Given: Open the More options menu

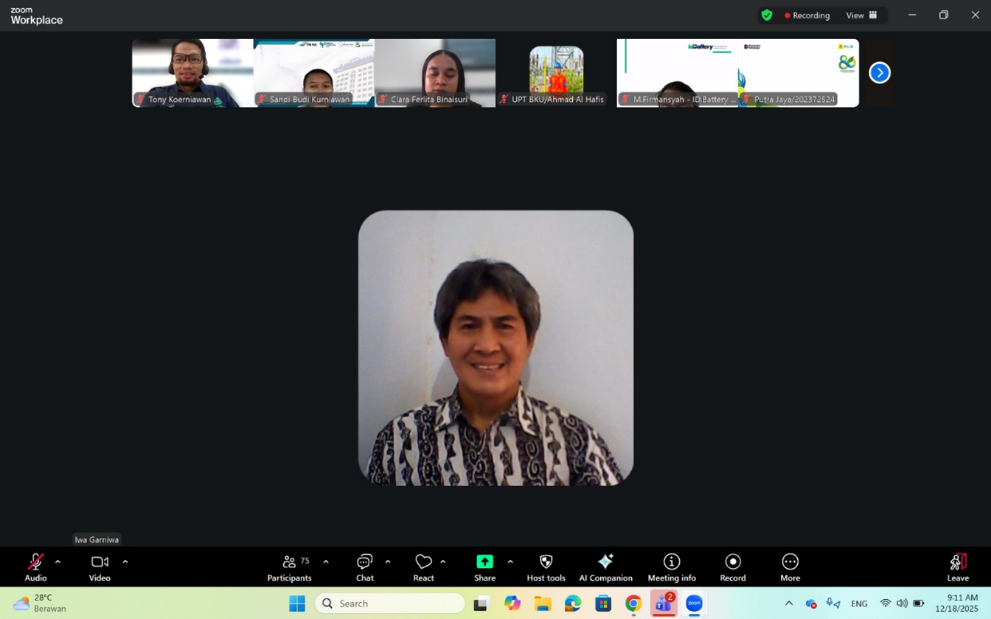Looking at the screenshot, I should coord(790,566).
